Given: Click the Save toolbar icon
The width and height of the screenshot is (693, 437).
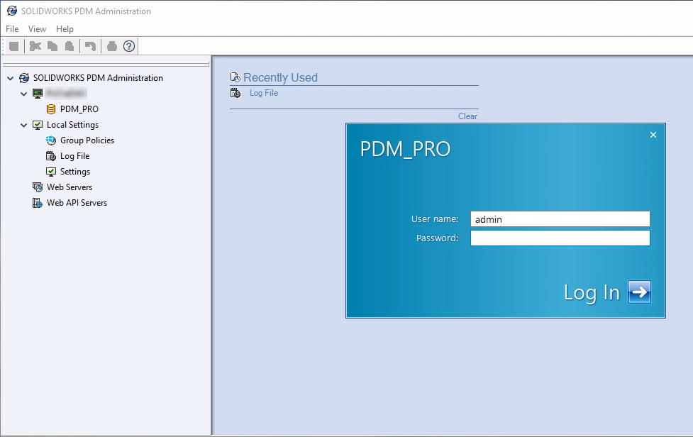Looking at the screenshot, I should point(13,46).
